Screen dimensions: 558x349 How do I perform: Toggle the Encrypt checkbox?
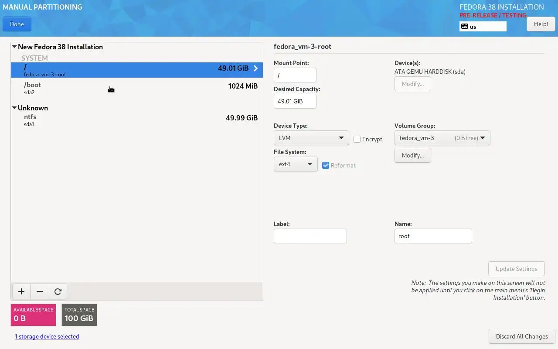point(357,139)
